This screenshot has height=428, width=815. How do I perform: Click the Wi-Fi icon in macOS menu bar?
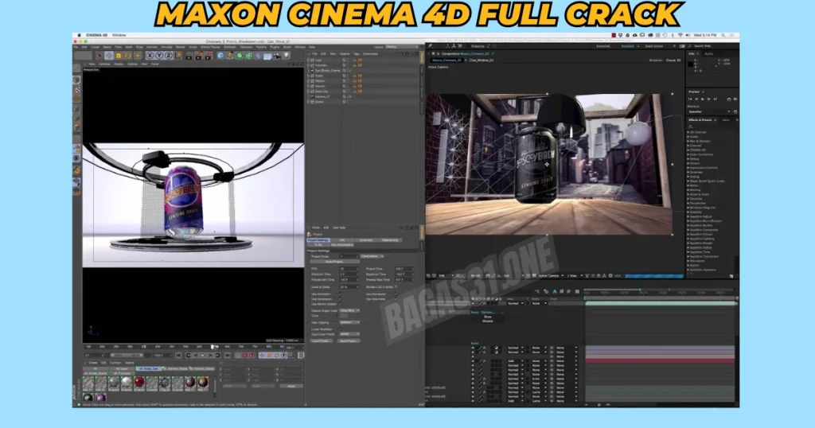point(680,35)
